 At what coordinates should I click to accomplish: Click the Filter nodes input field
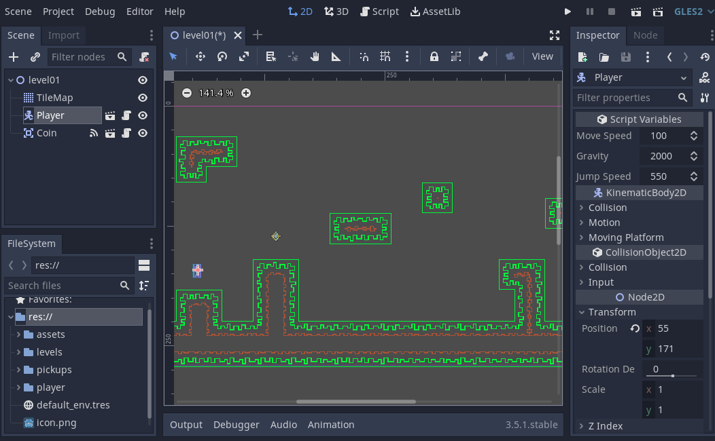[82, 57]
